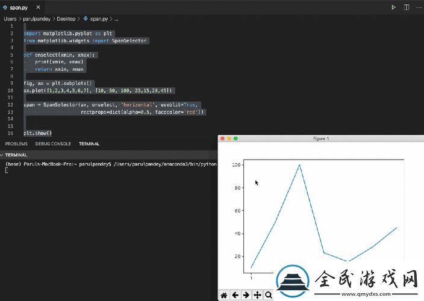
Task: Click 'facecolor' in the rectprops line
Action: click(167, 112)
